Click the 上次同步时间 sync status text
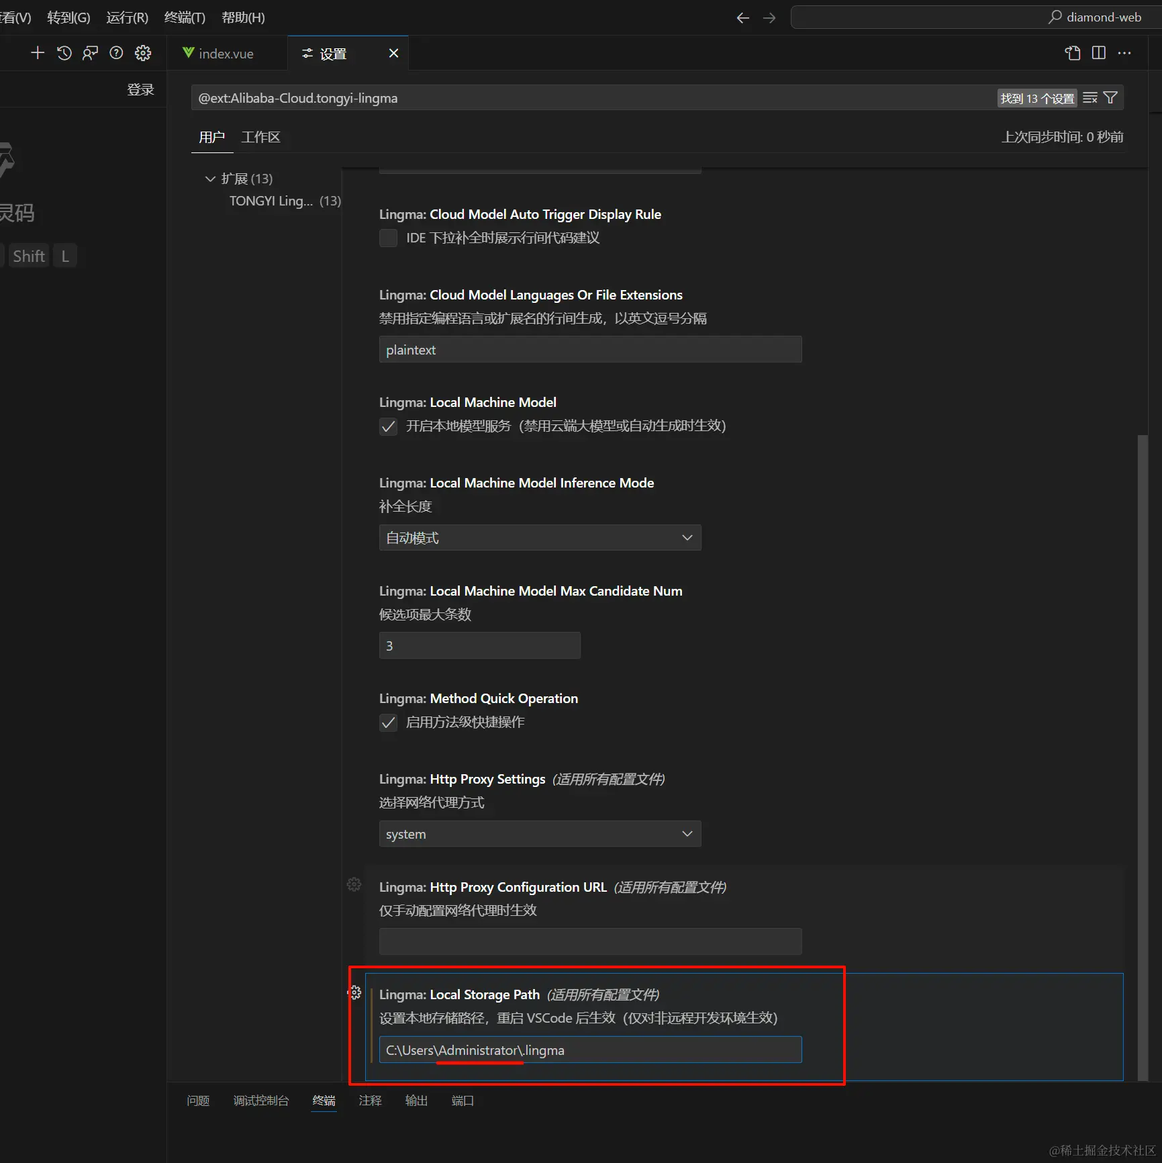Image resolution: width=1162 pixels, height=1163 pixels. pyautogui.click(x=1062, y=137)
